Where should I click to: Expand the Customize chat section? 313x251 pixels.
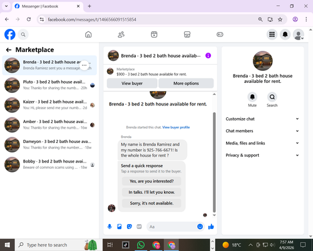(262, 119)
